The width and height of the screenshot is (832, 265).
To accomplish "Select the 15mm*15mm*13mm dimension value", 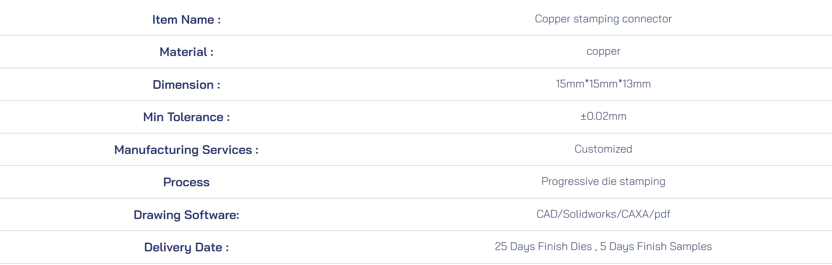I will (603, 84).
